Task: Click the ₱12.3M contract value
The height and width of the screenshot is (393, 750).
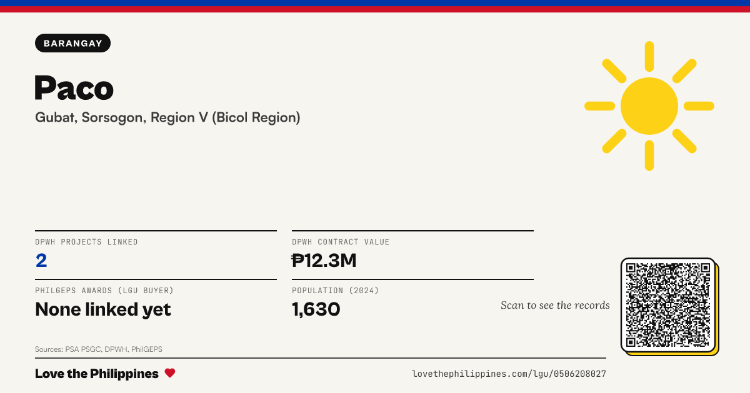Action: (x=324, y=260)
